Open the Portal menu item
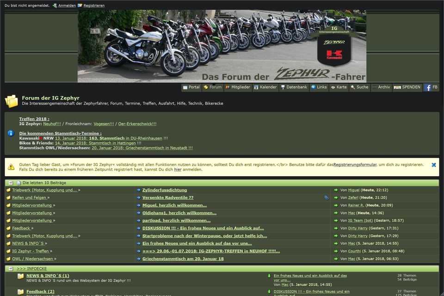 (191, 87)
